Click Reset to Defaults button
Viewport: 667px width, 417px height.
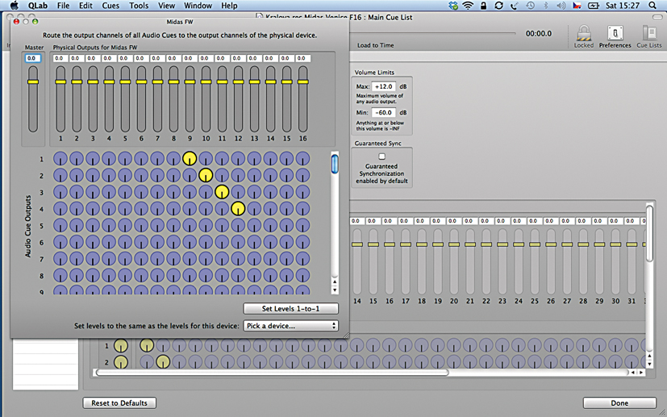pos(119,403)
